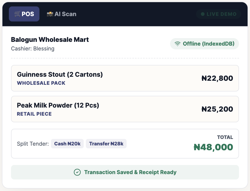
Task: Click the Balogun Wholesale Mart store name
Action: pos(50,40)
